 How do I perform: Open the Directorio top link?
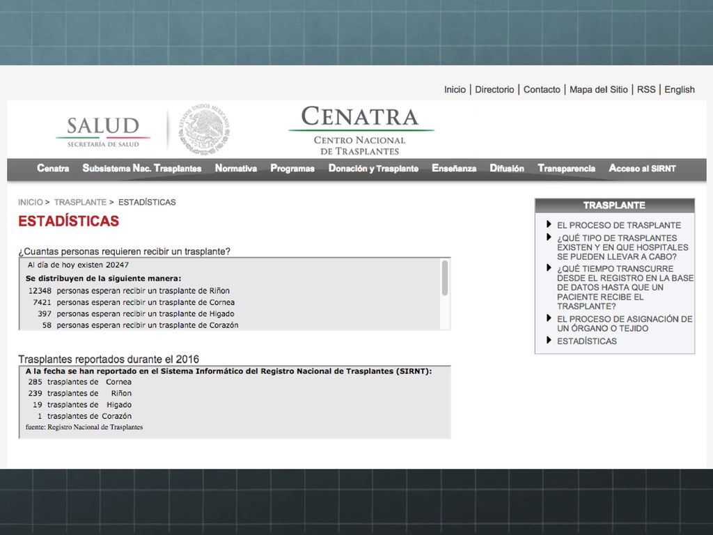click(x=494, y=90)
